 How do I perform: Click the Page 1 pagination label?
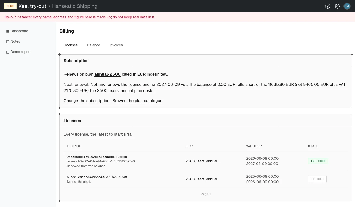point(206,194)
